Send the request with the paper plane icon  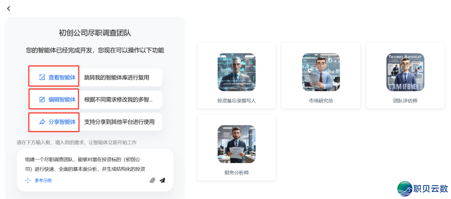pyautogui.click(x=162, y=180)
